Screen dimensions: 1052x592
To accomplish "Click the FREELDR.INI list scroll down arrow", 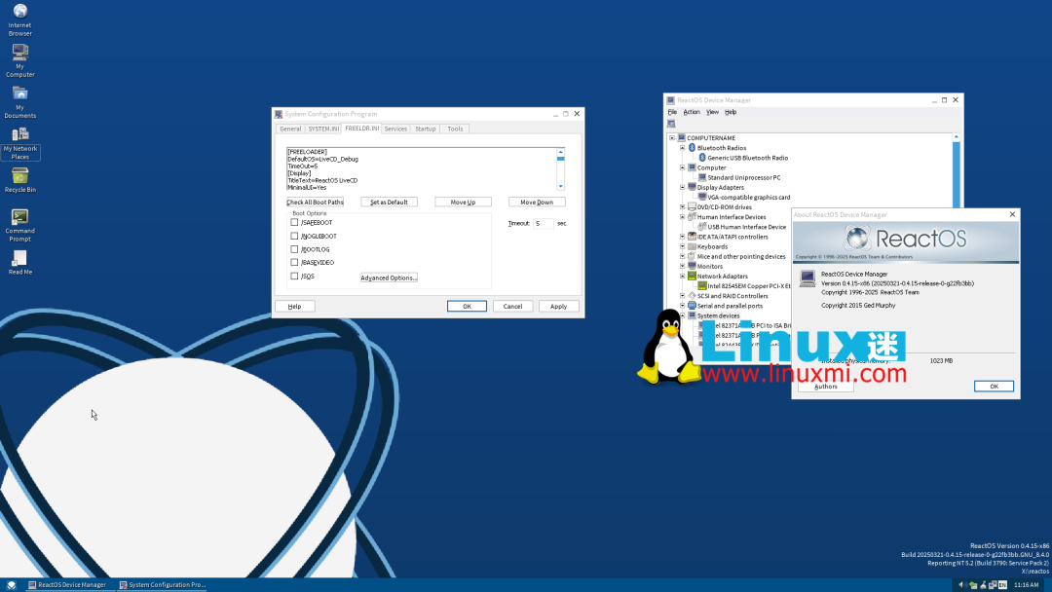I will coord(560,186).
